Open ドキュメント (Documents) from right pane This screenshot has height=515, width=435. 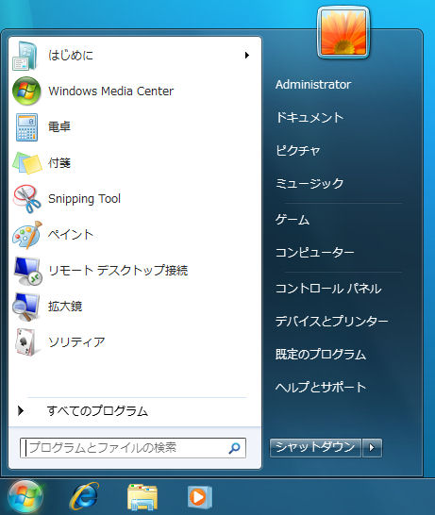click(x=310, y=118)
